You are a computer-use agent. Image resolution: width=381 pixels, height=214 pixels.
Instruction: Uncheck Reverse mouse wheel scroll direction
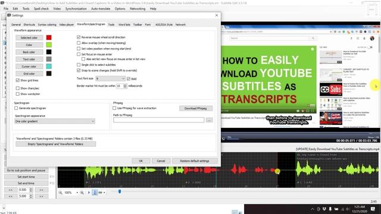(79, 37)
